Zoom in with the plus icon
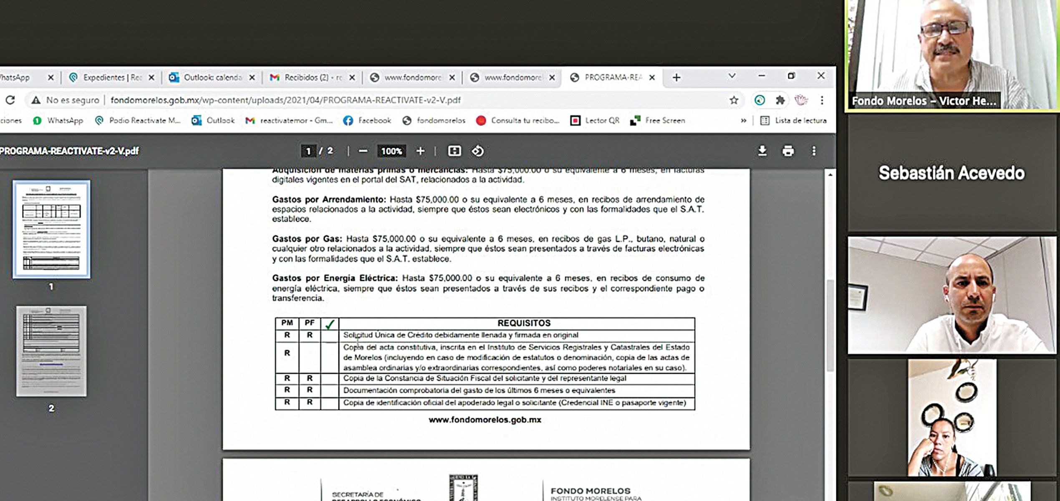The height and width of the screenshot is (501, 1060). click(420, 151)
